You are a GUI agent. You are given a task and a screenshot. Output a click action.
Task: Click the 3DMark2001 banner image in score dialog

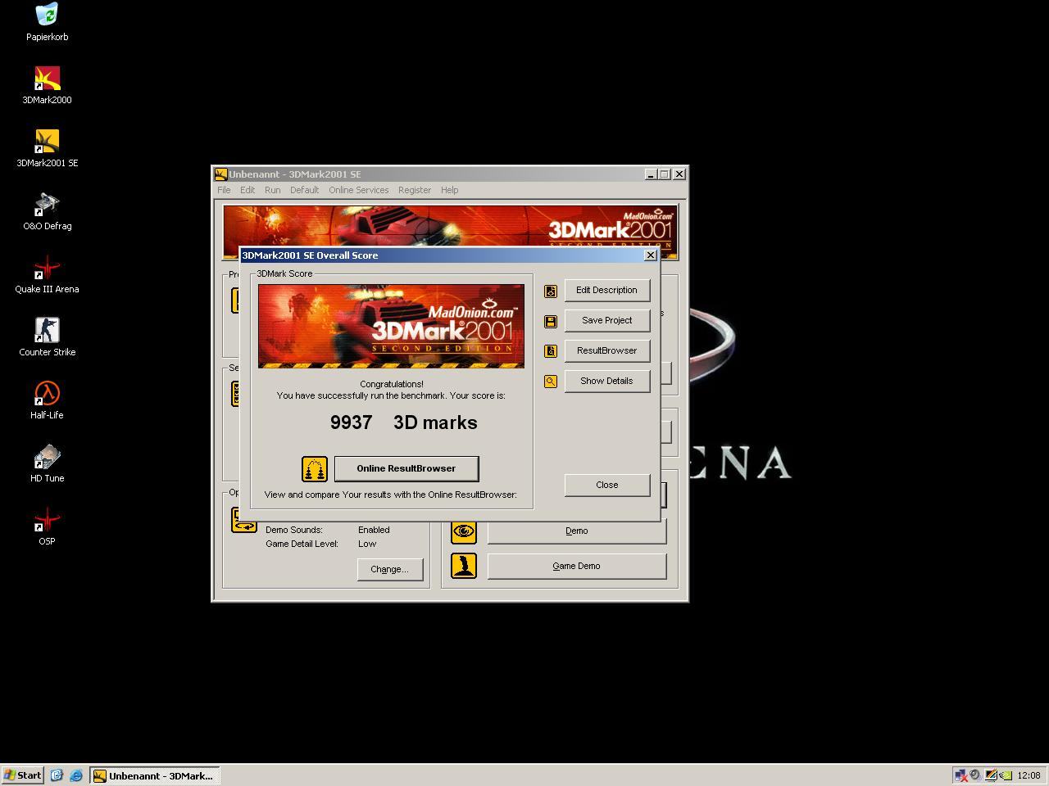391,326
